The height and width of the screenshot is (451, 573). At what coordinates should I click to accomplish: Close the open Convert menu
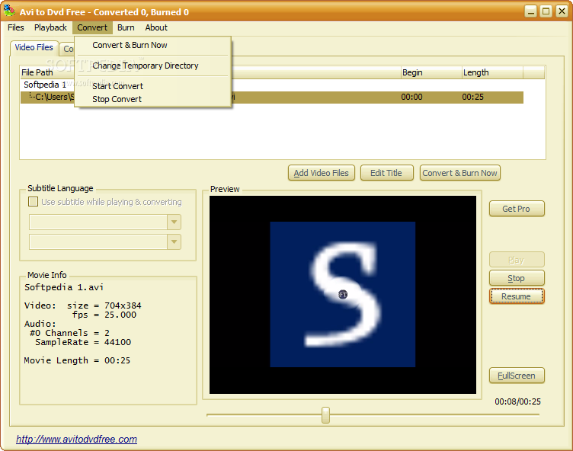(92, 27)
